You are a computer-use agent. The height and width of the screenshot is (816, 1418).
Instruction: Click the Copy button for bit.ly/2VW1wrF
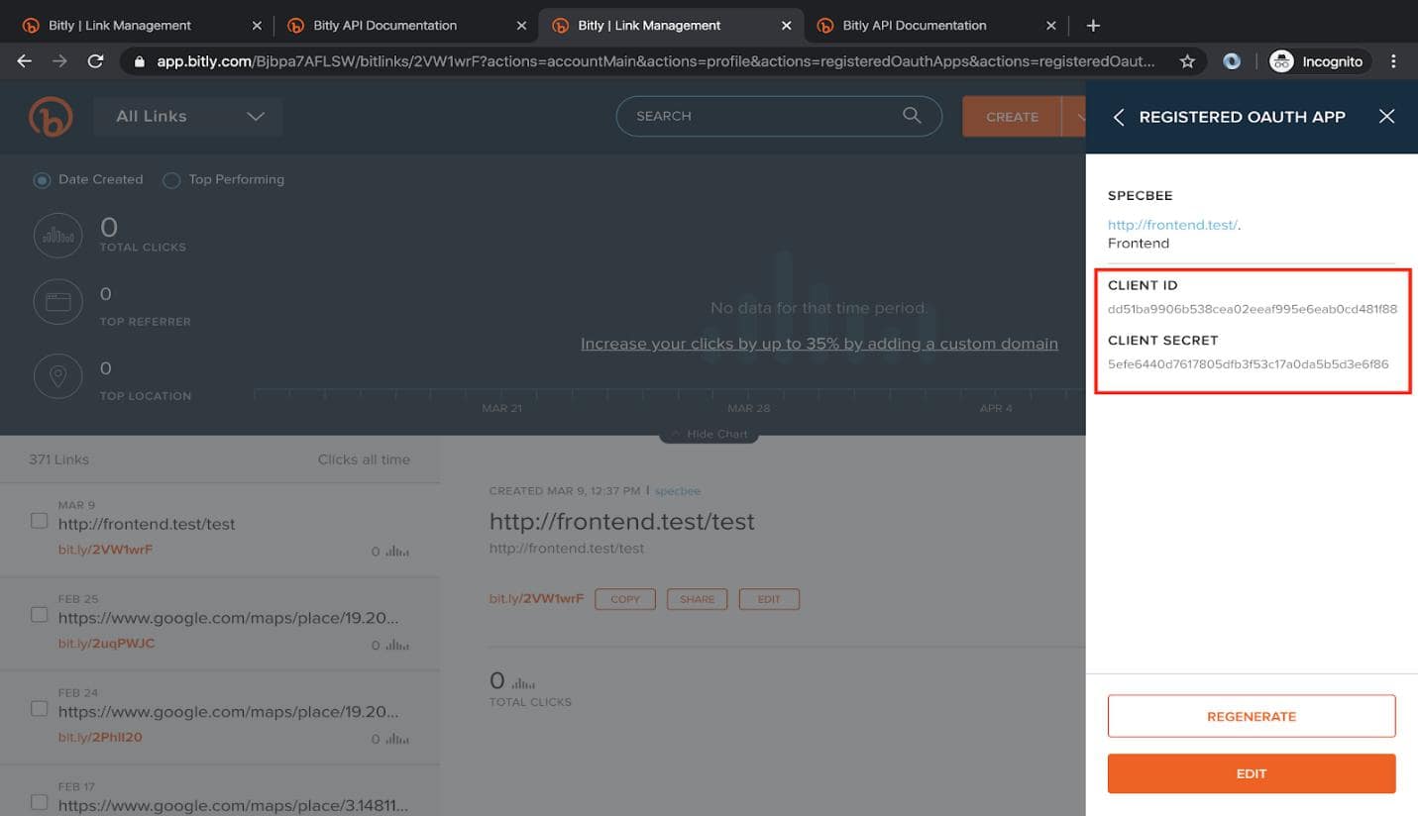click(x=625, y=599)
